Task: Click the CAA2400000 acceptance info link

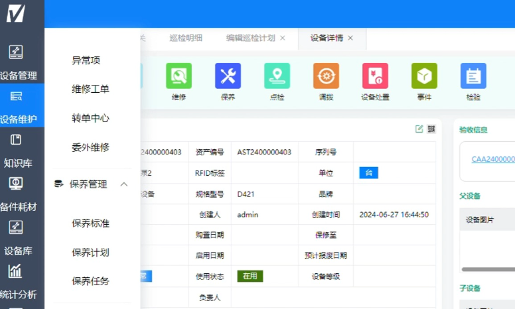Action: [x=492, y=159]
